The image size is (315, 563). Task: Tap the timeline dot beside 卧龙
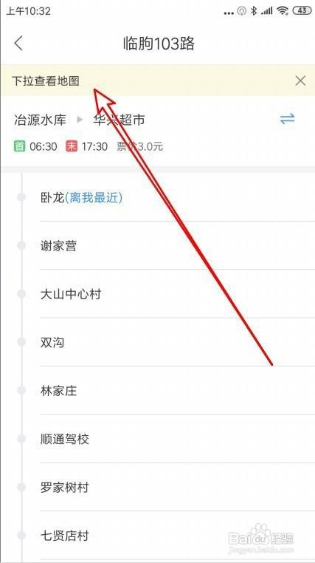click(21, 197)
